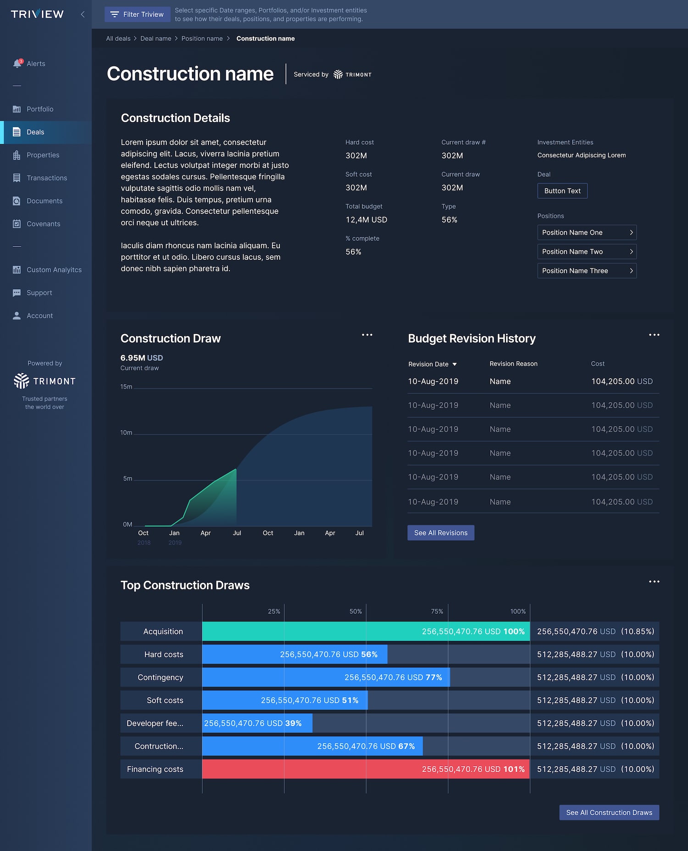Click See All Construction Draws button
The image size is (688, 851).
tap(609, 812)
